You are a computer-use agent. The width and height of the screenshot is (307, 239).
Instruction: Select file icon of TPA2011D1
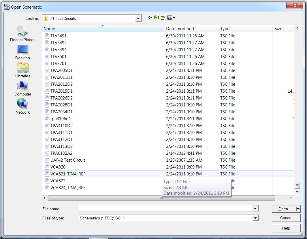coord(47,77)
